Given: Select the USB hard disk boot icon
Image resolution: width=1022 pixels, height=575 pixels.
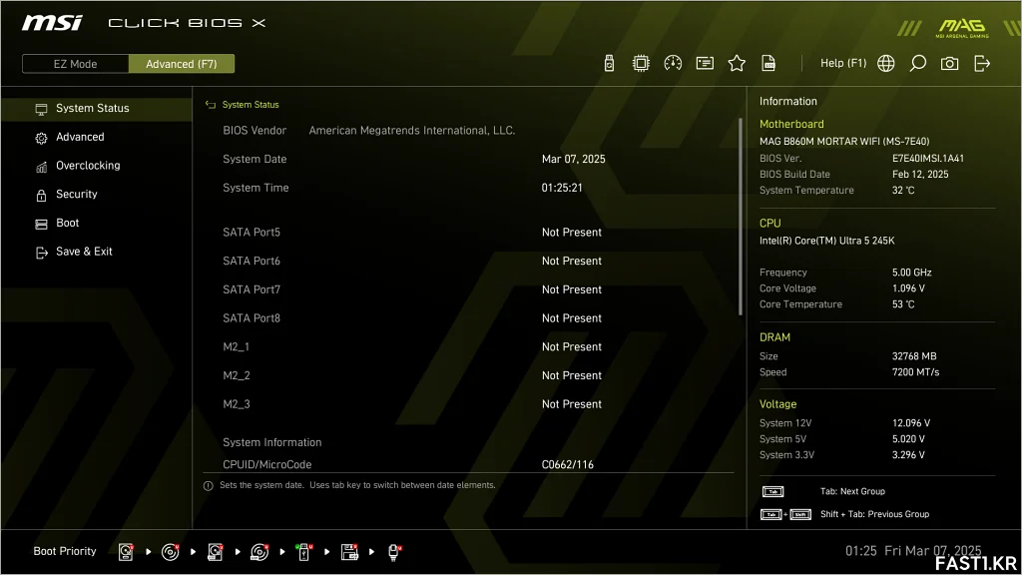Looking at the screenshot, I should click(216, 551).
